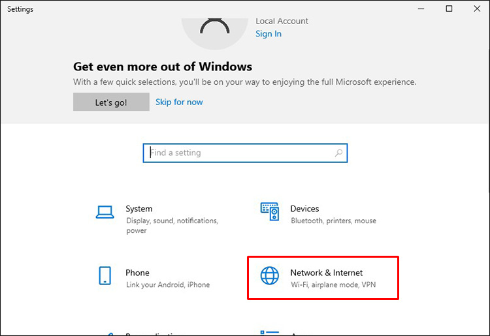This screenshot has width=490, height=336.
Task: Open the Phone category title
Action: [138, 273]
